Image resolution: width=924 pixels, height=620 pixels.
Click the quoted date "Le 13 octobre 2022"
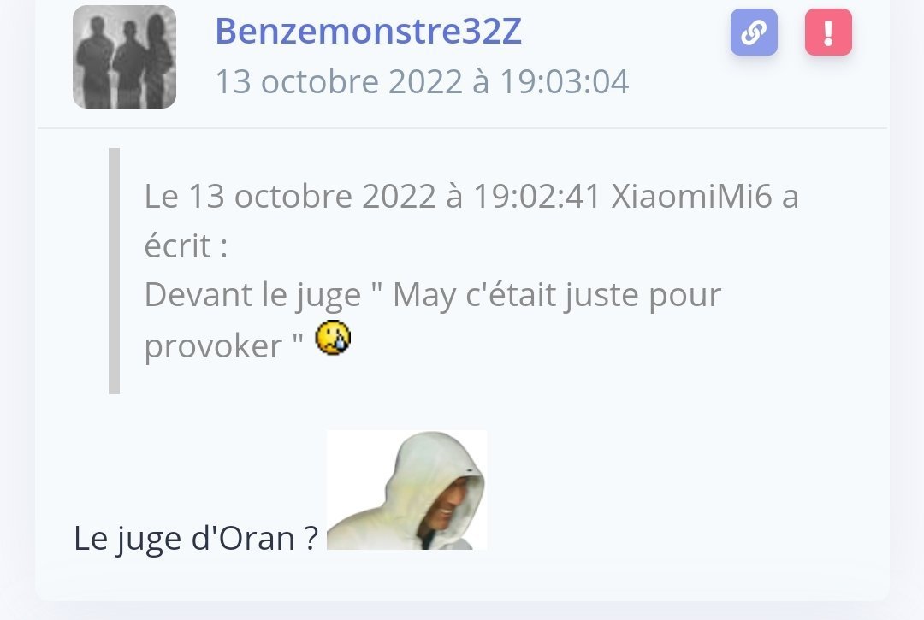[290, 196]
